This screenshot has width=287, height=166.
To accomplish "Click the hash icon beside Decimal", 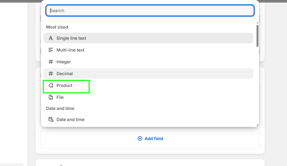I will [51, 73].
